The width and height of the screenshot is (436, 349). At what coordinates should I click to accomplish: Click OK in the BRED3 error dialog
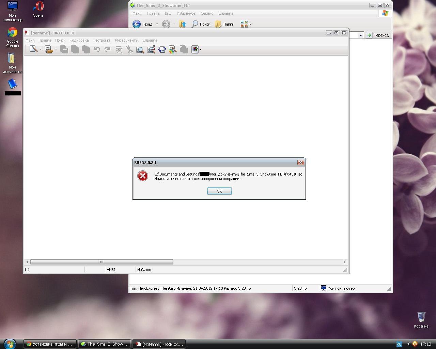coord(219,191)
